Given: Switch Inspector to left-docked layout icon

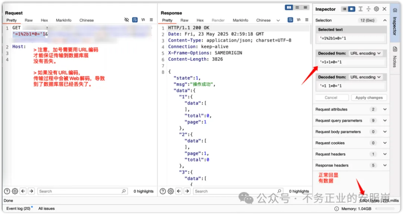Looking at the screenshot, I should click(344, 9).
